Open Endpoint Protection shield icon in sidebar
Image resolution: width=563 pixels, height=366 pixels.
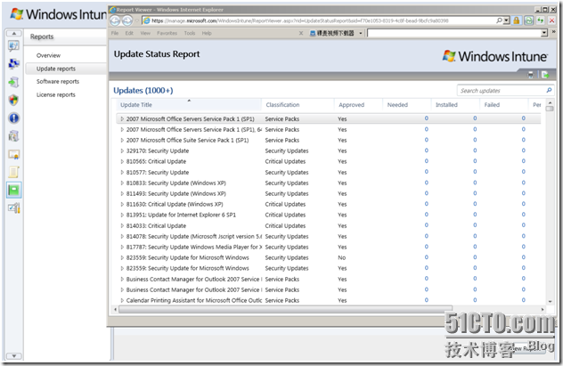(x=13, y=100)
